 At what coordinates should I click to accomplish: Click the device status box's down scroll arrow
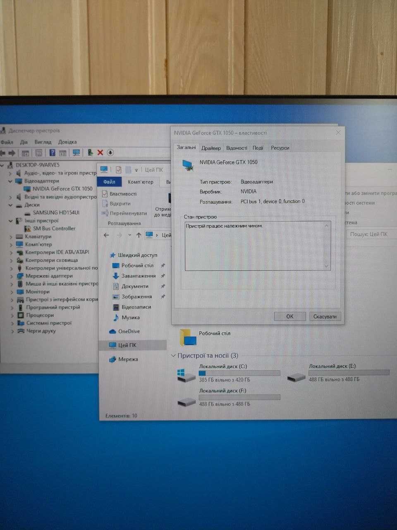pyautogui.click(x=326, y=266)
